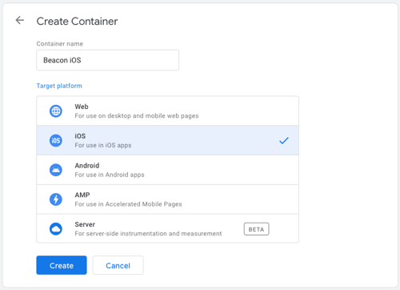
Task: Click the Target platform label
Action: (x=59, y=86)
